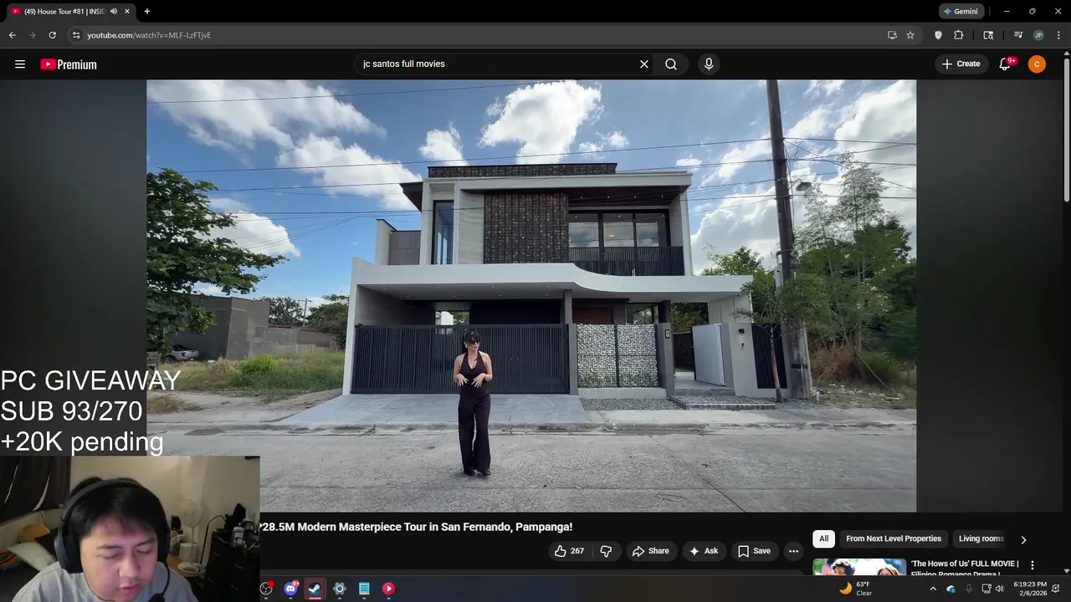
Task: Mute the House Tour tab audio
Action: (114, 12)
